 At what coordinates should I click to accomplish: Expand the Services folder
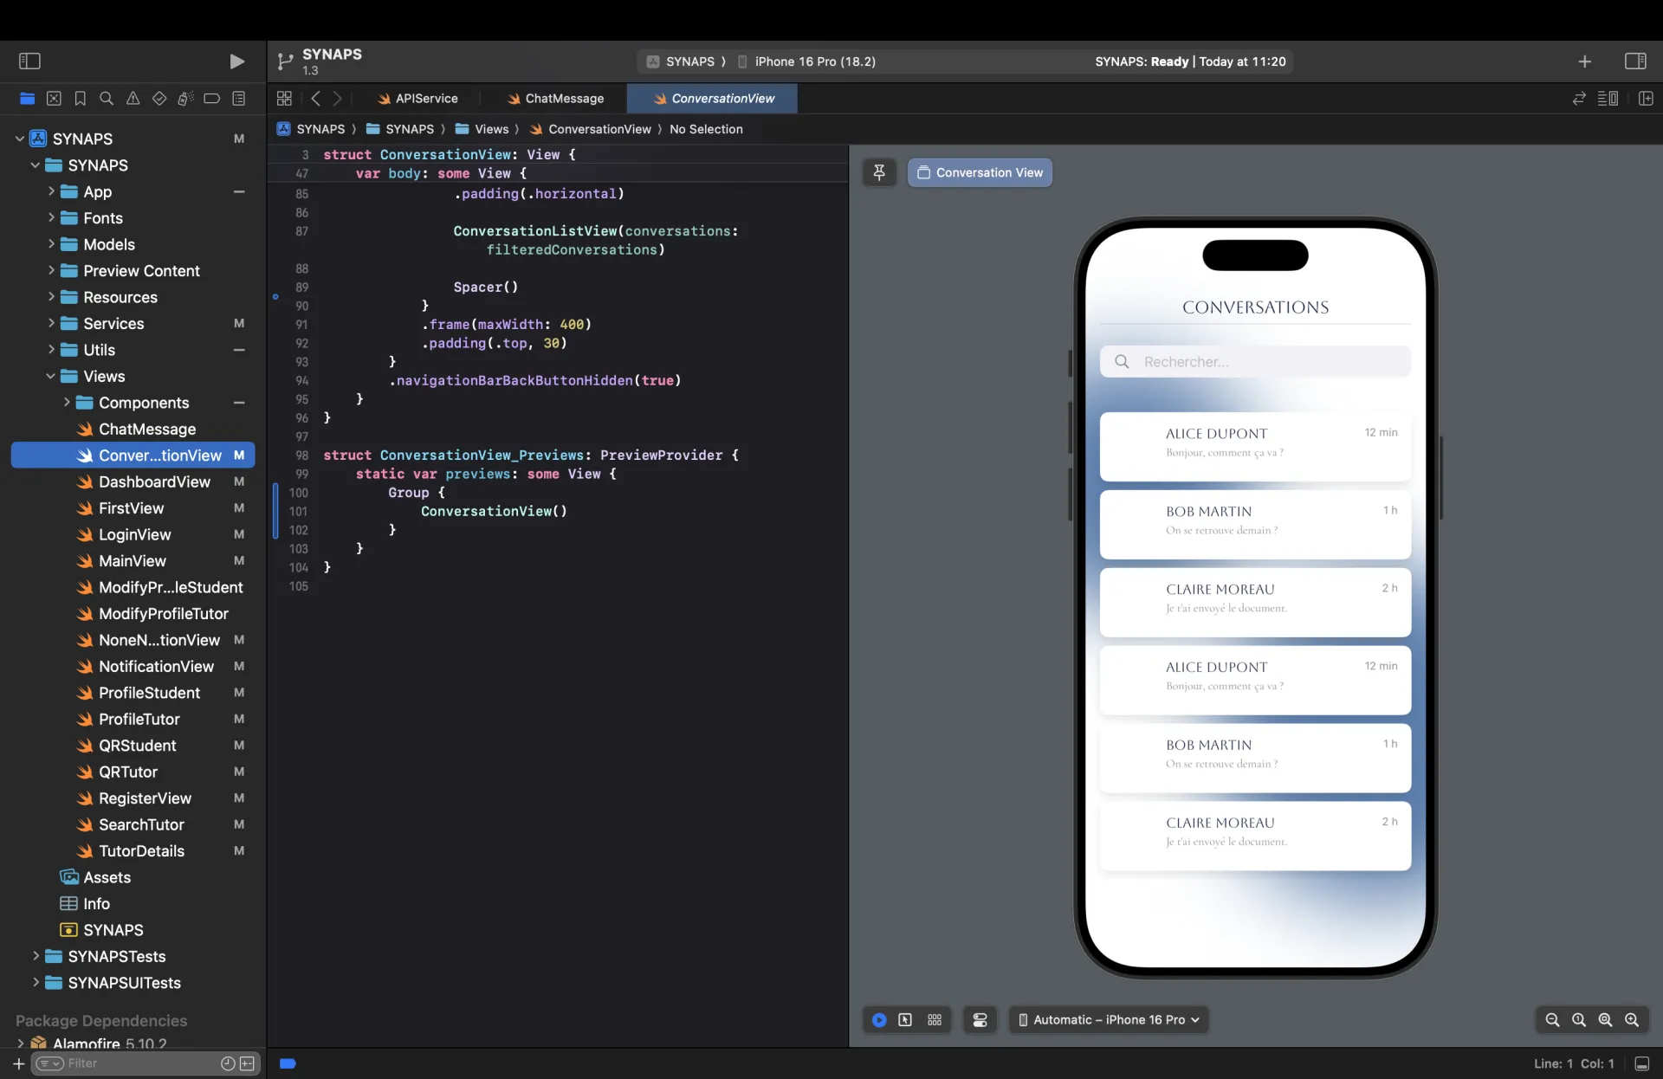point(51,323)
